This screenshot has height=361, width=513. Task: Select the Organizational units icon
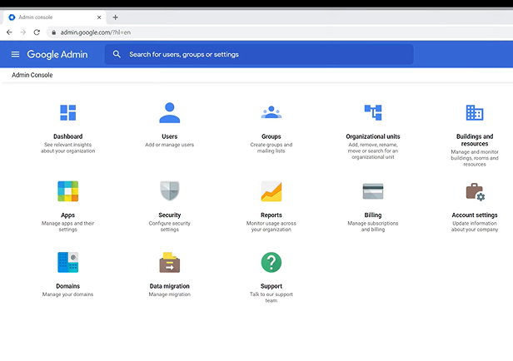click(372, 112)
